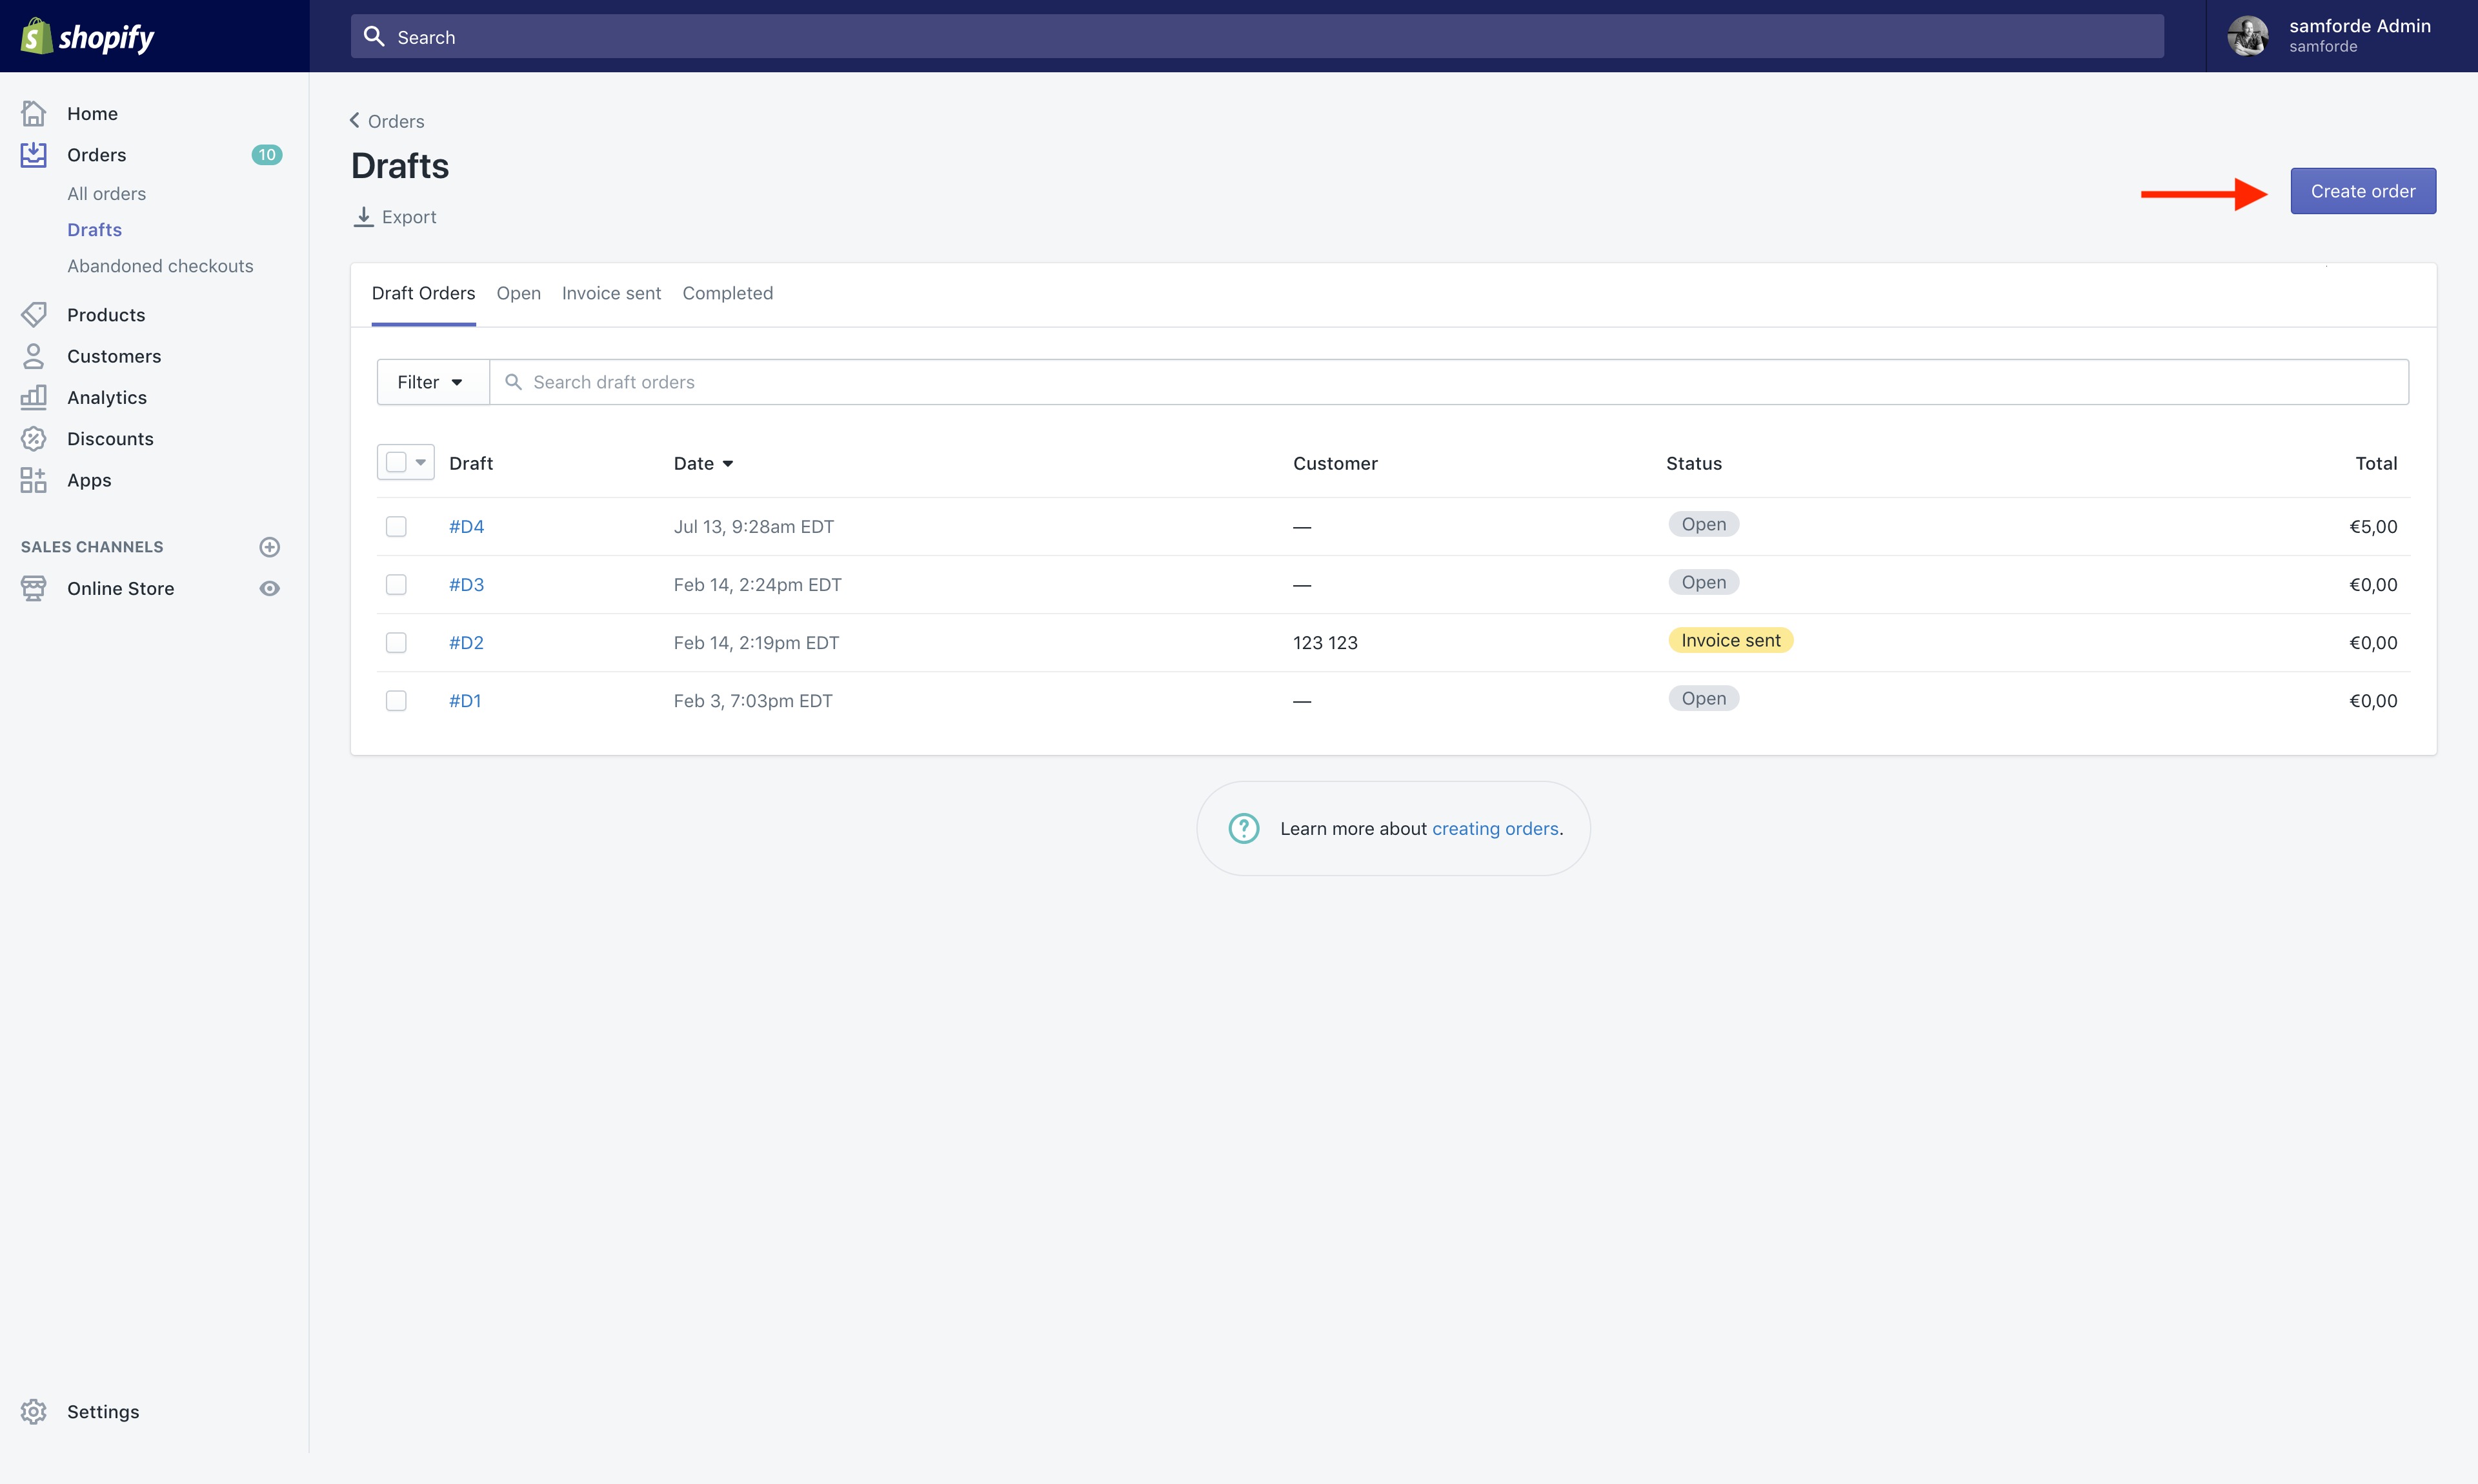Image resolution: width=2478 pixels, height=1484 pixels.
Task: Click the Shopify logo icon
Action: point(36,37)
